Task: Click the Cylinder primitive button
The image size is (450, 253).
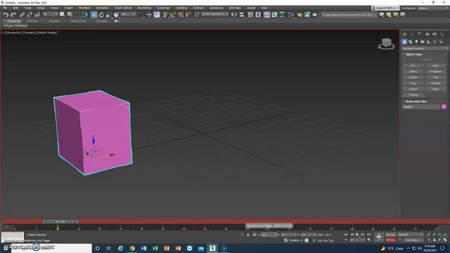Action: click(x=413, y=77)
